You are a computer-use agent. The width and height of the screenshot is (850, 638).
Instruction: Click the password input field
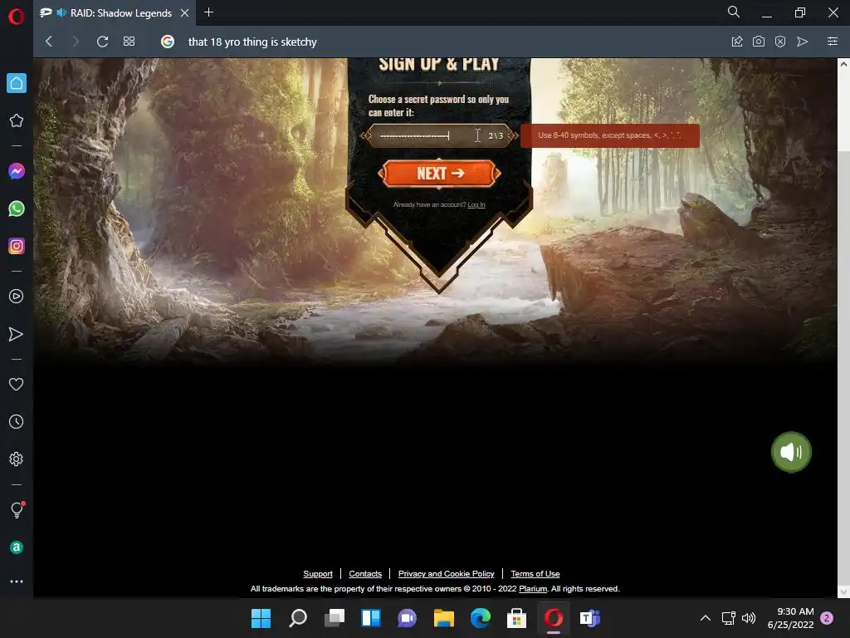tap(439, 135)
